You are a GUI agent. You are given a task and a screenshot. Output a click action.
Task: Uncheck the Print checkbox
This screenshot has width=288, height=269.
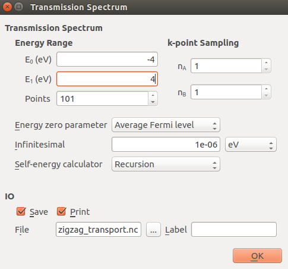pyautogui.click(x=61, y=211)
